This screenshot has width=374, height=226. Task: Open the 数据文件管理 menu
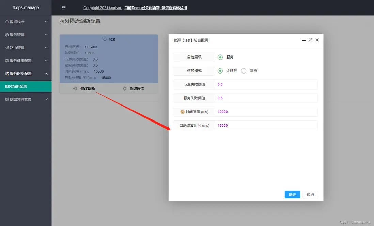pyautogui.click(x=26, y=99)
